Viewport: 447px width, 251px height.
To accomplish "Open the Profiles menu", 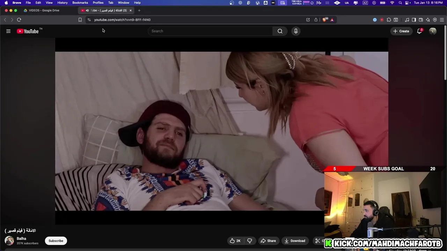I will (98, 3).
